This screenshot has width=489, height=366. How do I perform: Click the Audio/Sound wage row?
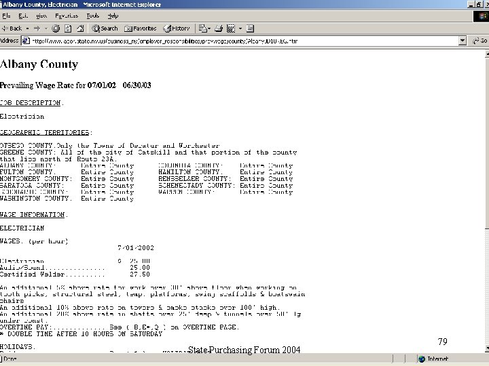point(75,268)
